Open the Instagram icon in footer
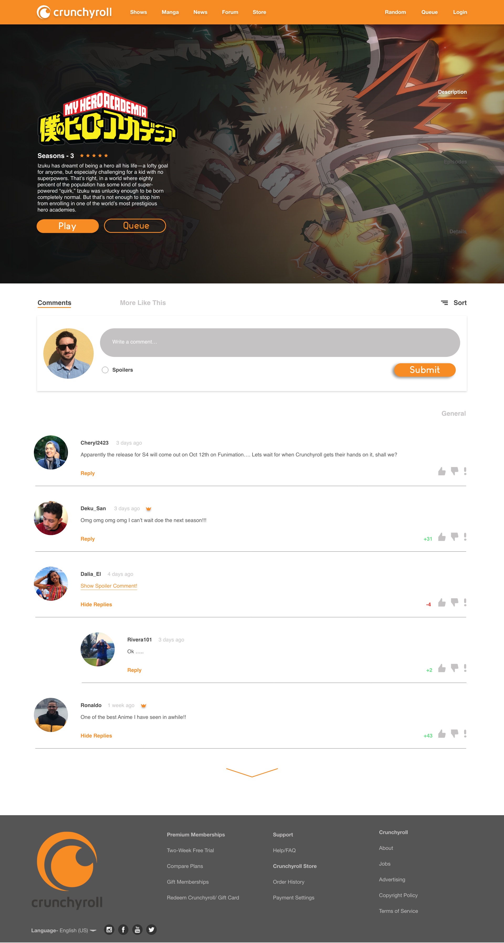This screenshot has height=943, width=504. pyautogui.click(x=109, y=929)
